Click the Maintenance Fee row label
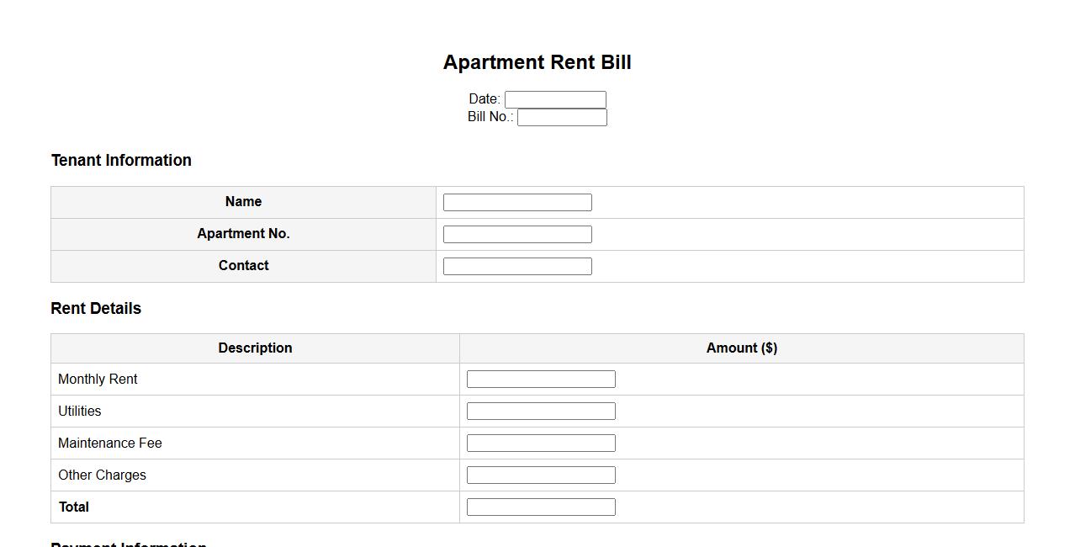This screenshot has height=547, width=1075. pyautogui.click(x=110, y=443)
